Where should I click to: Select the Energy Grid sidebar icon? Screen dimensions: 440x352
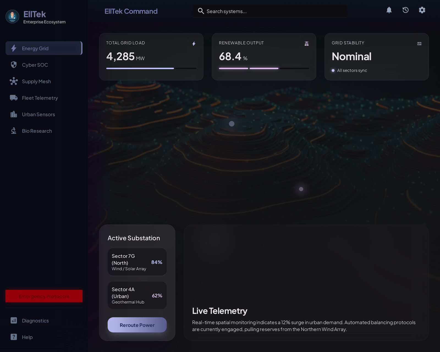tap(13, 48)
